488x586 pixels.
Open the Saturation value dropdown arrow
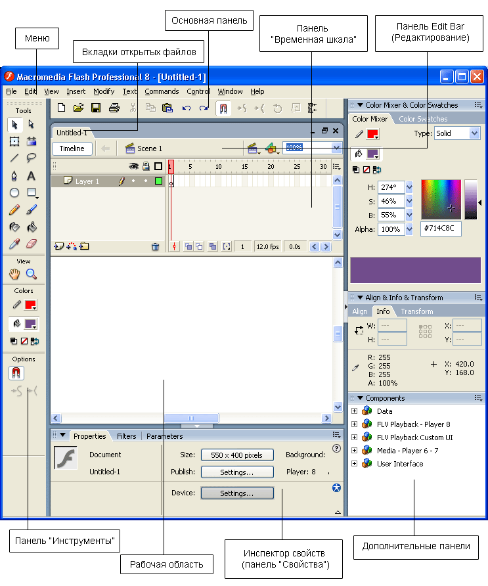coord(409,201)
